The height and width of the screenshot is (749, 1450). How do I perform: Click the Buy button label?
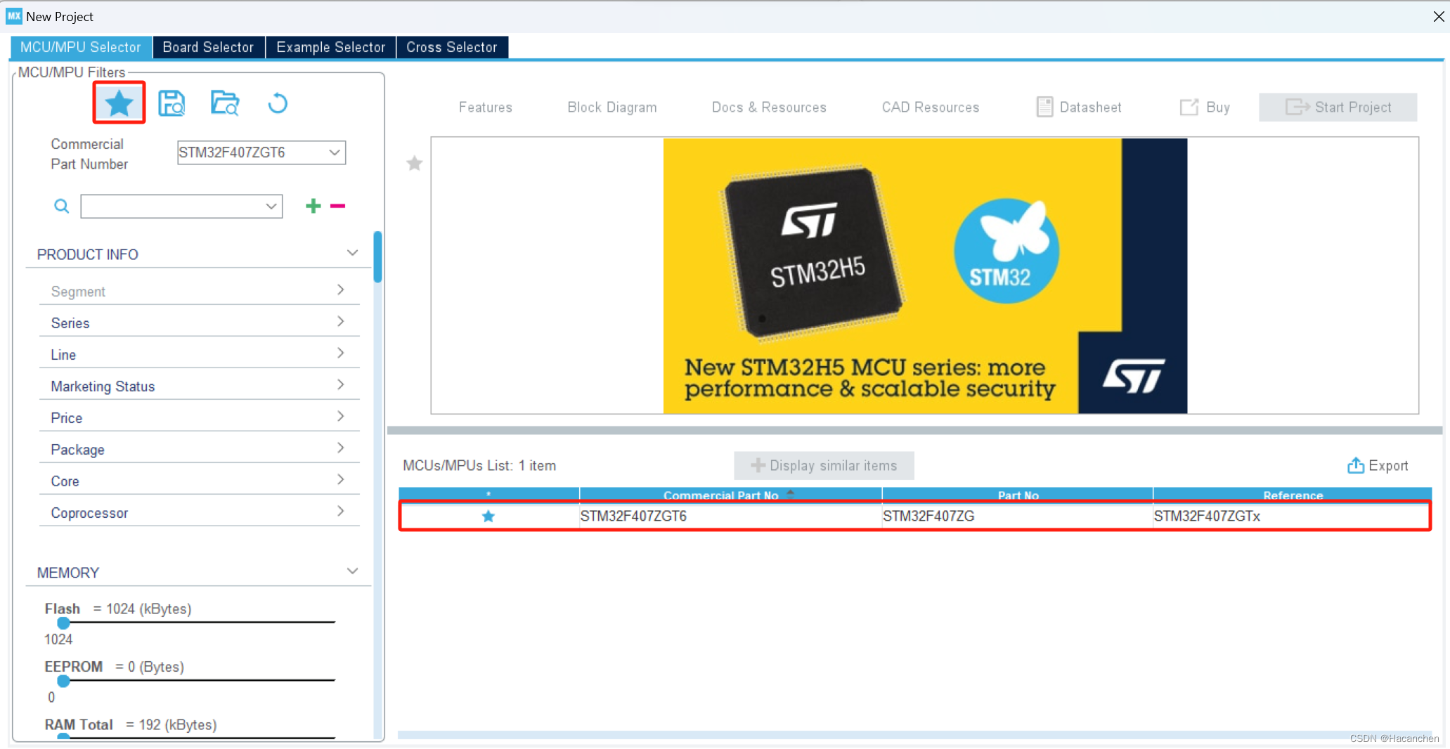point(1218,107)
